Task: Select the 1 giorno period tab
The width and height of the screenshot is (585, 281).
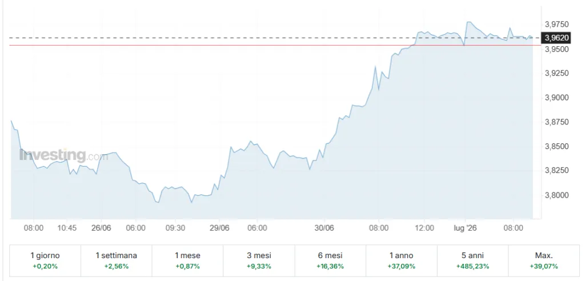Action: click(x=45, y=260)
